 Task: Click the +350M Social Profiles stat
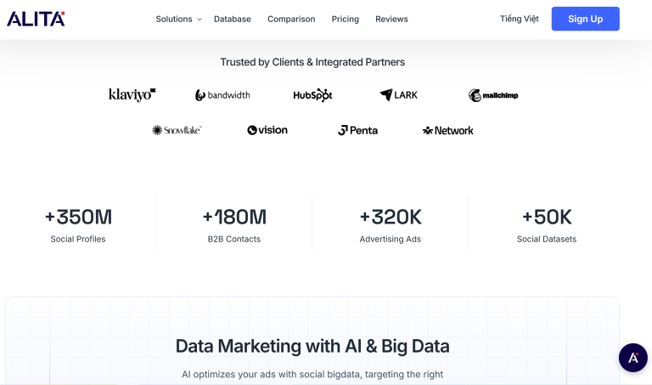[78, 224]
